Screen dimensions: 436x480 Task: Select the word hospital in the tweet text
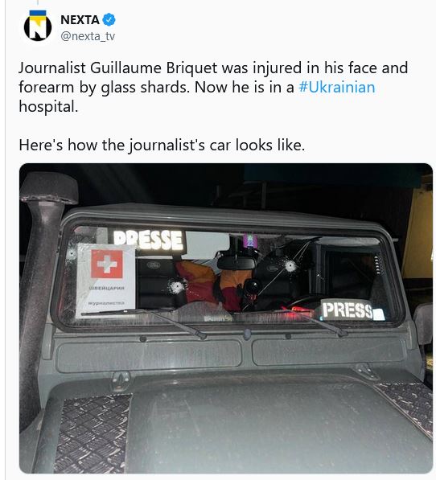48,107
